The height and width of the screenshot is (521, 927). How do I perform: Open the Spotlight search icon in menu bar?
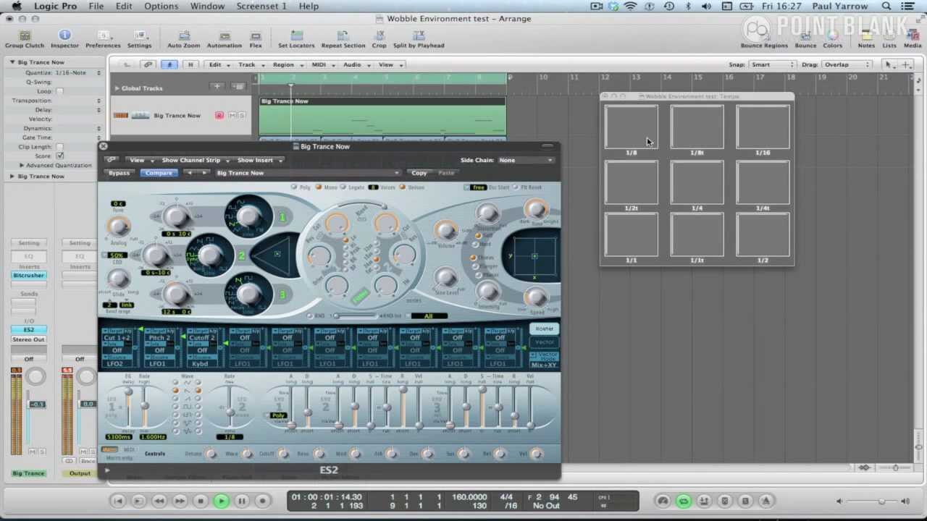886,7
